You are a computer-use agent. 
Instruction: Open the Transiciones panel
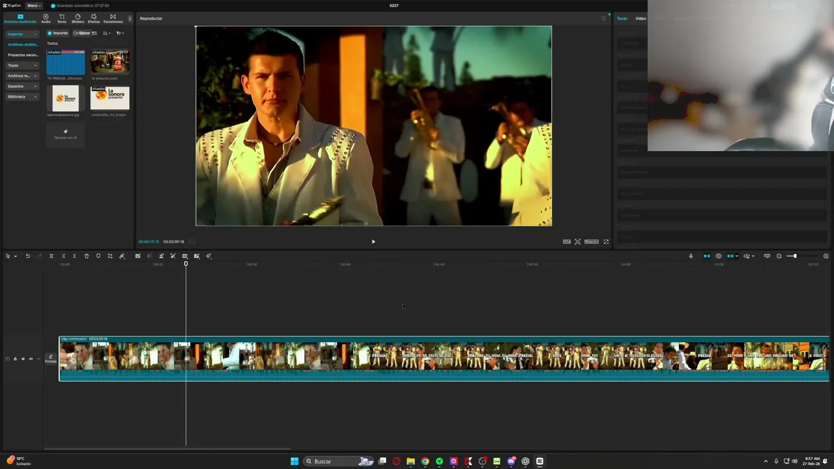coord(113,18)
